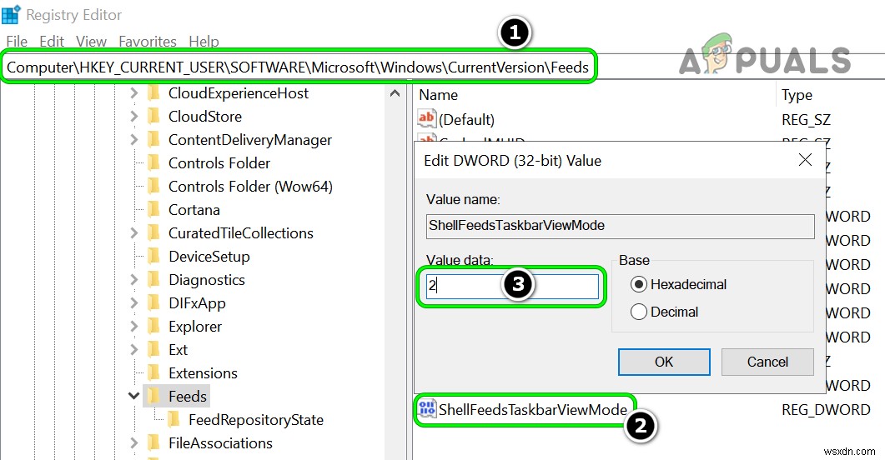Close the Edit DWORD dialog with X

tap(806, 160)
